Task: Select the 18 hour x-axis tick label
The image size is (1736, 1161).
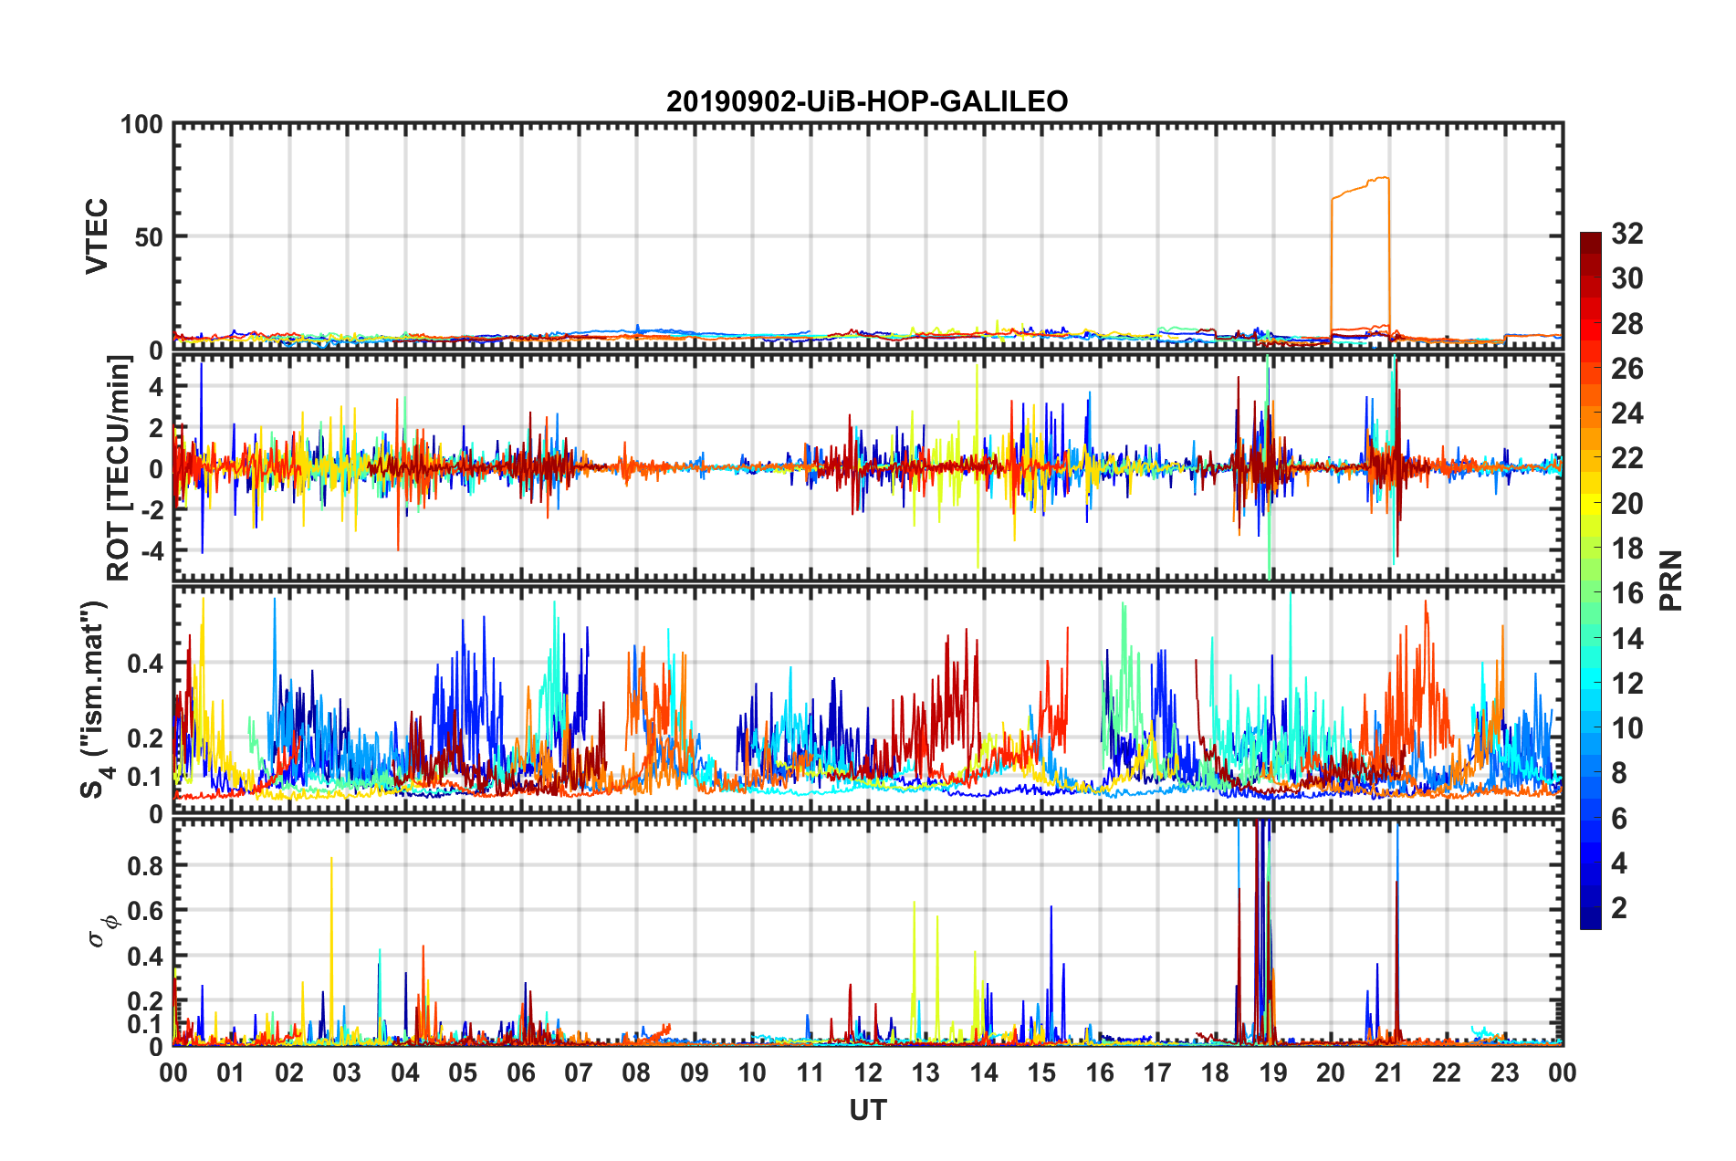Action: point(1215,1072)
